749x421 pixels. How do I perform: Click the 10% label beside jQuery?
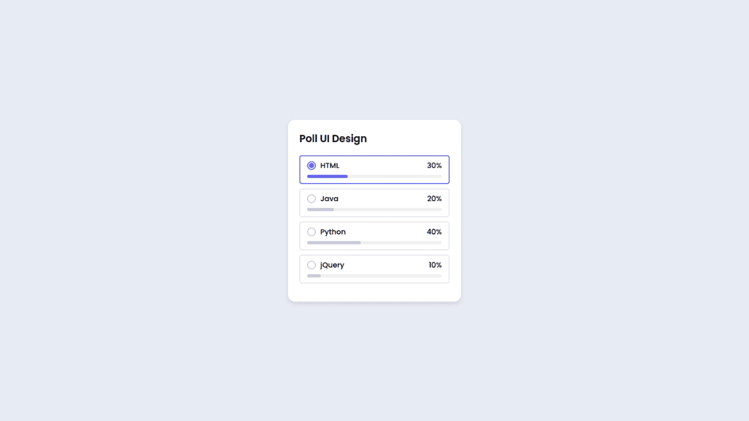pos(435,265)
